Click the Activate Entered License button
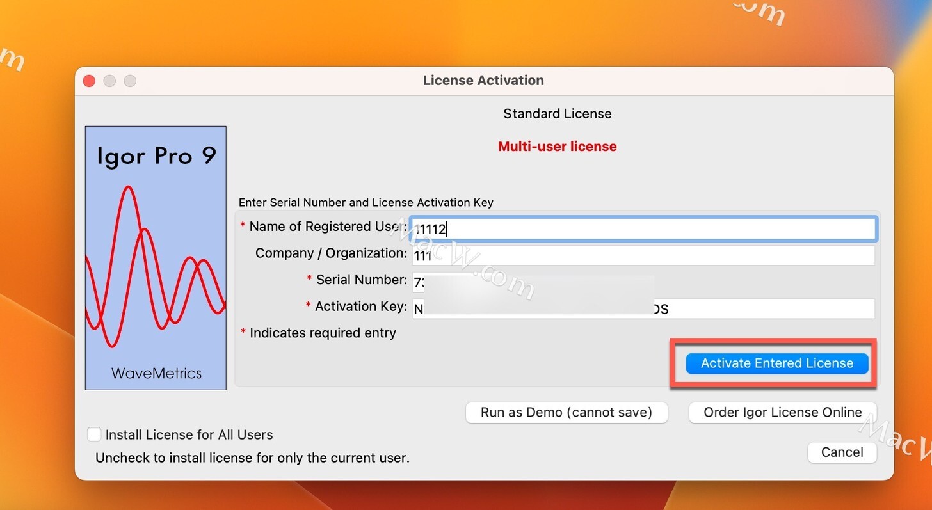 (777, 363)
